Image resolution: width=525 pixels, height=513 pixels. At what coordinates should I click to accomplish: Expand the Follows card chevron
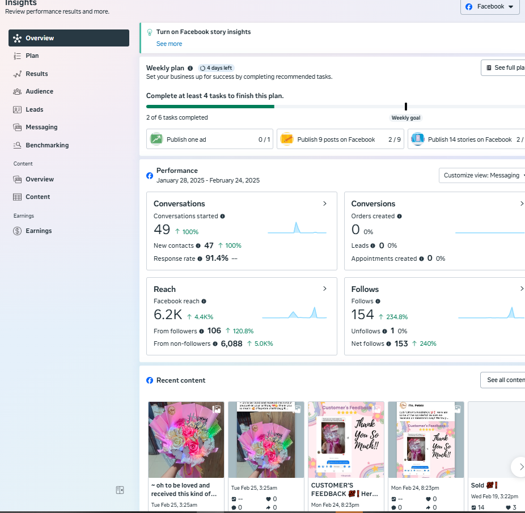(522, 289)
